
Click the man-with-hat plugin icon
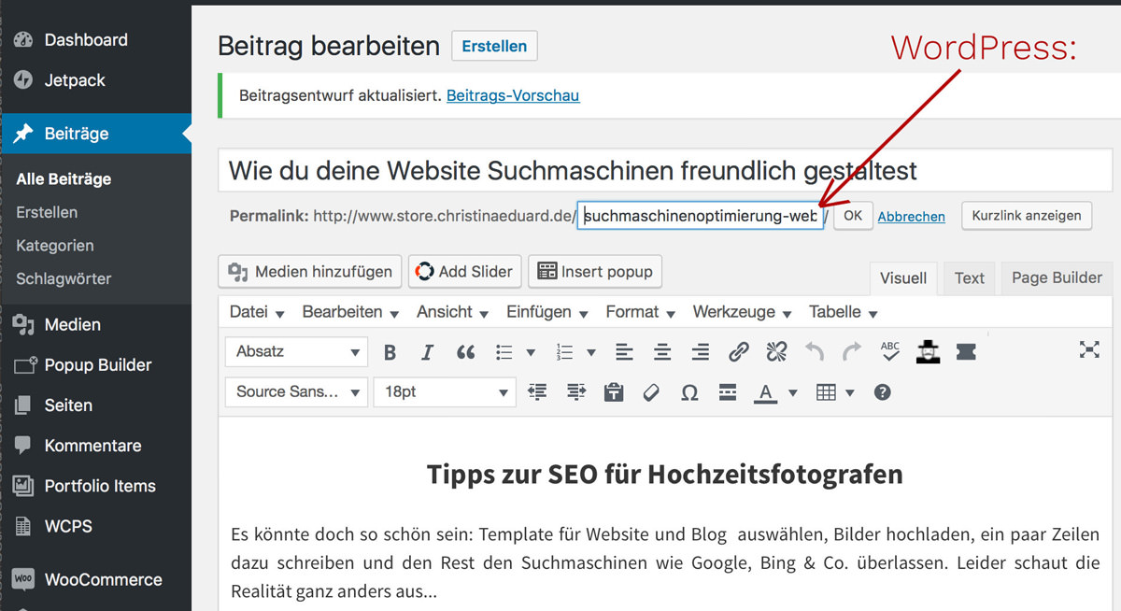pos(928,351)
